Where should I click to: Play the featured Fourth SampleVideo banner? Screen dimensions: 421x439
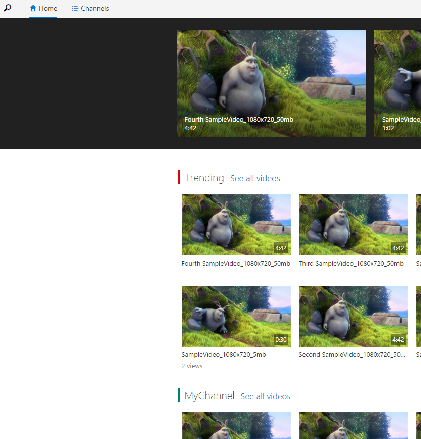271,84
